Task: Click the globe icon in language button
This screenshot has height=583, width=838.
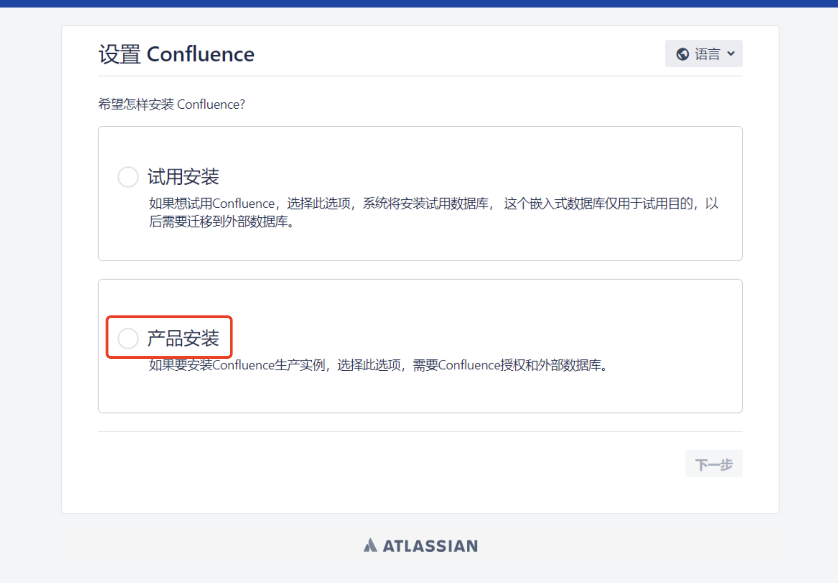Action: (682, 54)
